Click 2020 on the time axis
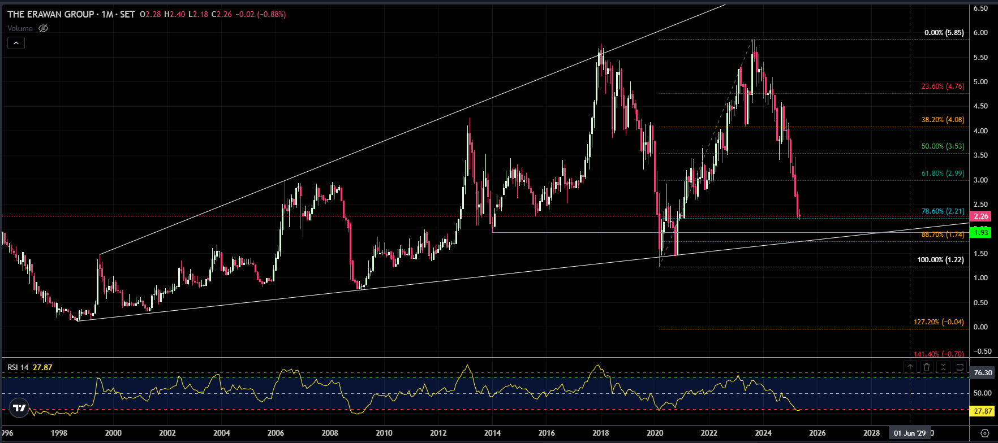The height and width of the screenshot is (443, 998). pyautogui.click(x=655, y=433)
